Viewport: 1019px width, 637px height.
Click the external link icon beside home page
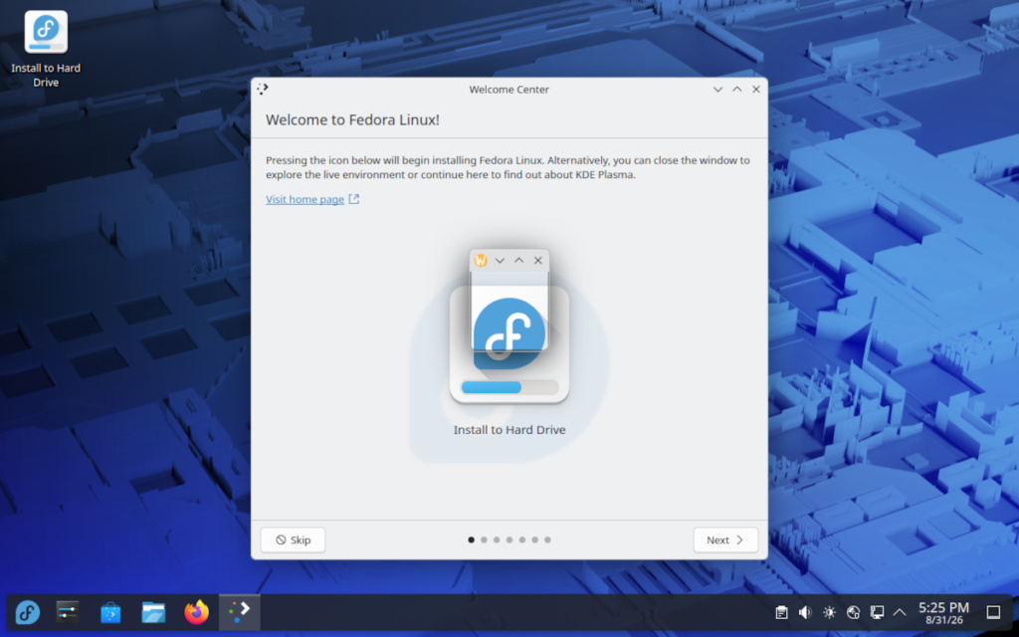[353, 199]
